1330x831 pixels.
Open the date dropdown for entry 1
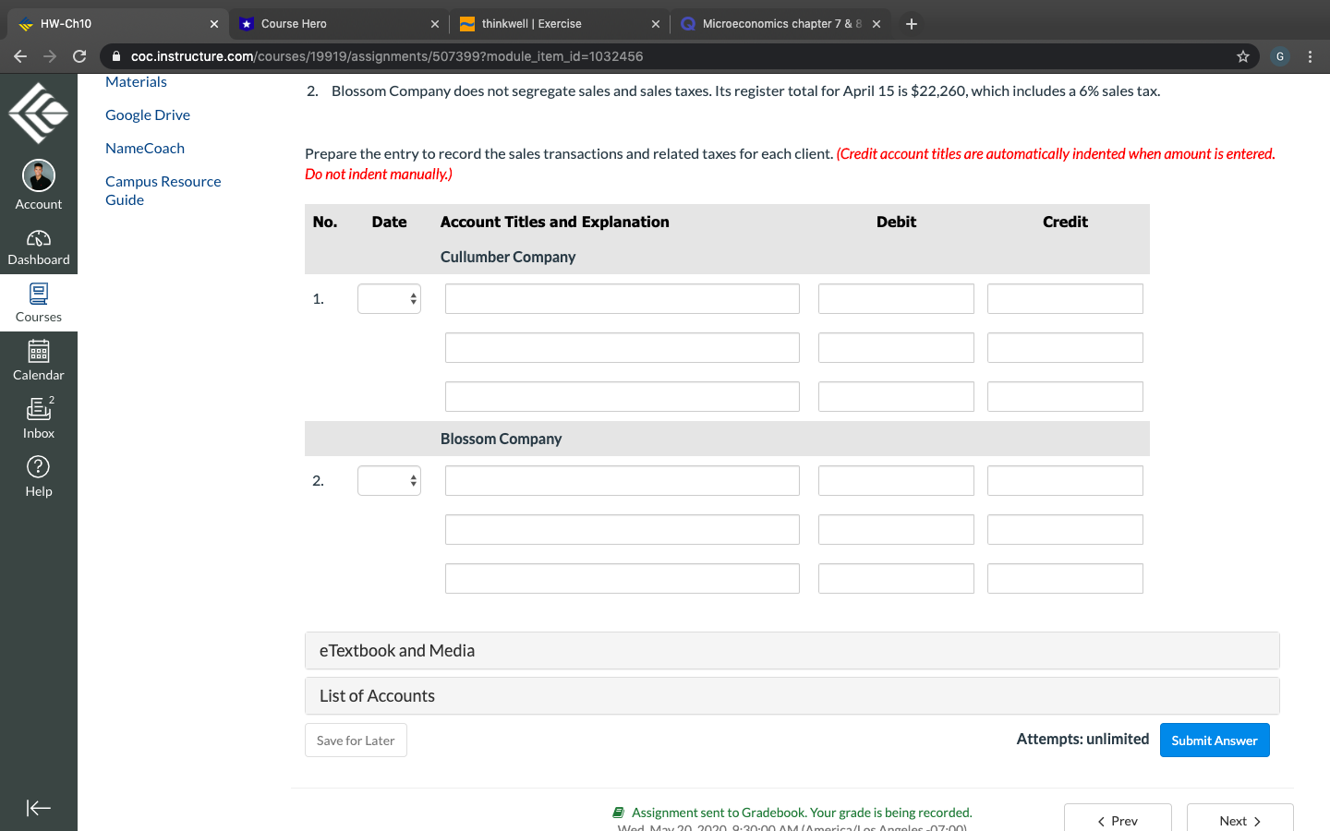pos(389,298)
